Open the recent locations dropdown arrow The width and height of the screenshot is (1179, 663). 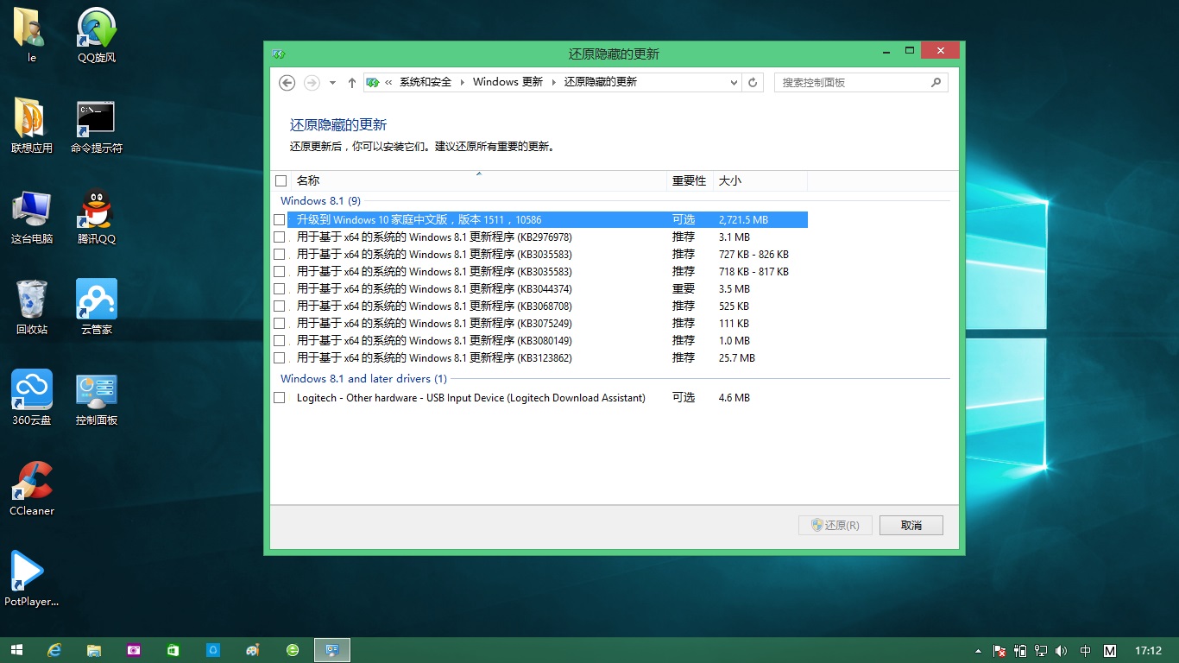332,83
